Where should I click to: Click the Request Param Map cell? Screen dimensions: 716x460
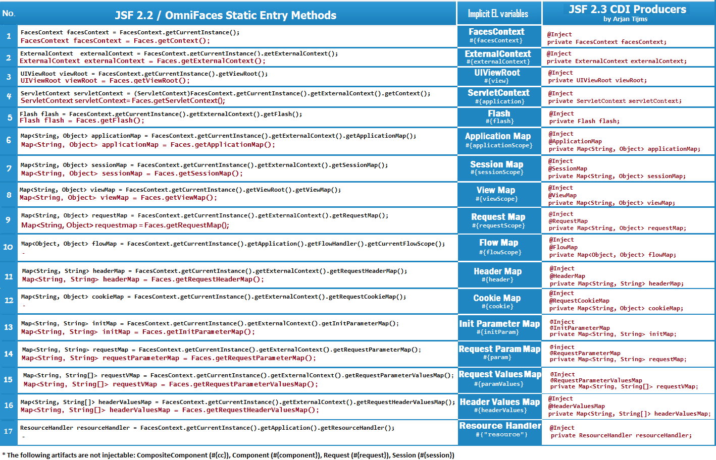pos(499,354)
